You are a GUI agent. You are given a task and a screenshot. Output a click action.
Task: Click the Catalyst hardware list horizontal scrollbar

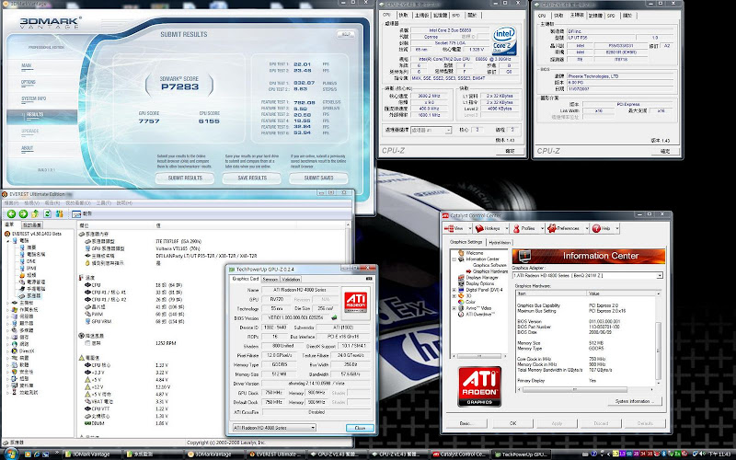pos(585,389)
